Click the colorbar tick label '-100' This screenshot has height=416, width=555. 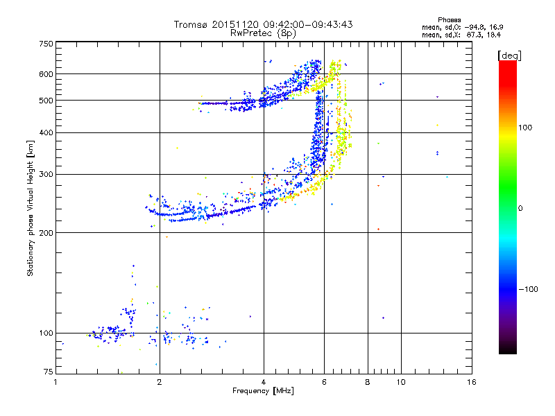click(x=529, y=289)
